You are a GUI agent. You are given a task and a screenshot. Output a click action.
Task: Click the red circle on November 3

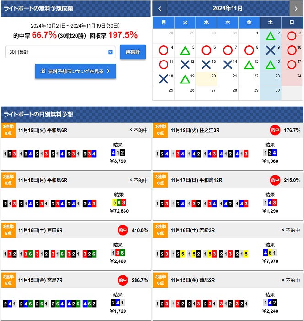click(x=292, y=36)
